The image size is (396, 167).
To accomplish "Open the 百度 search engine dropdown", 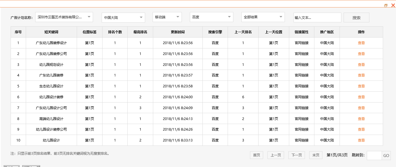I will pyautogui.click(x=211, y=17).
